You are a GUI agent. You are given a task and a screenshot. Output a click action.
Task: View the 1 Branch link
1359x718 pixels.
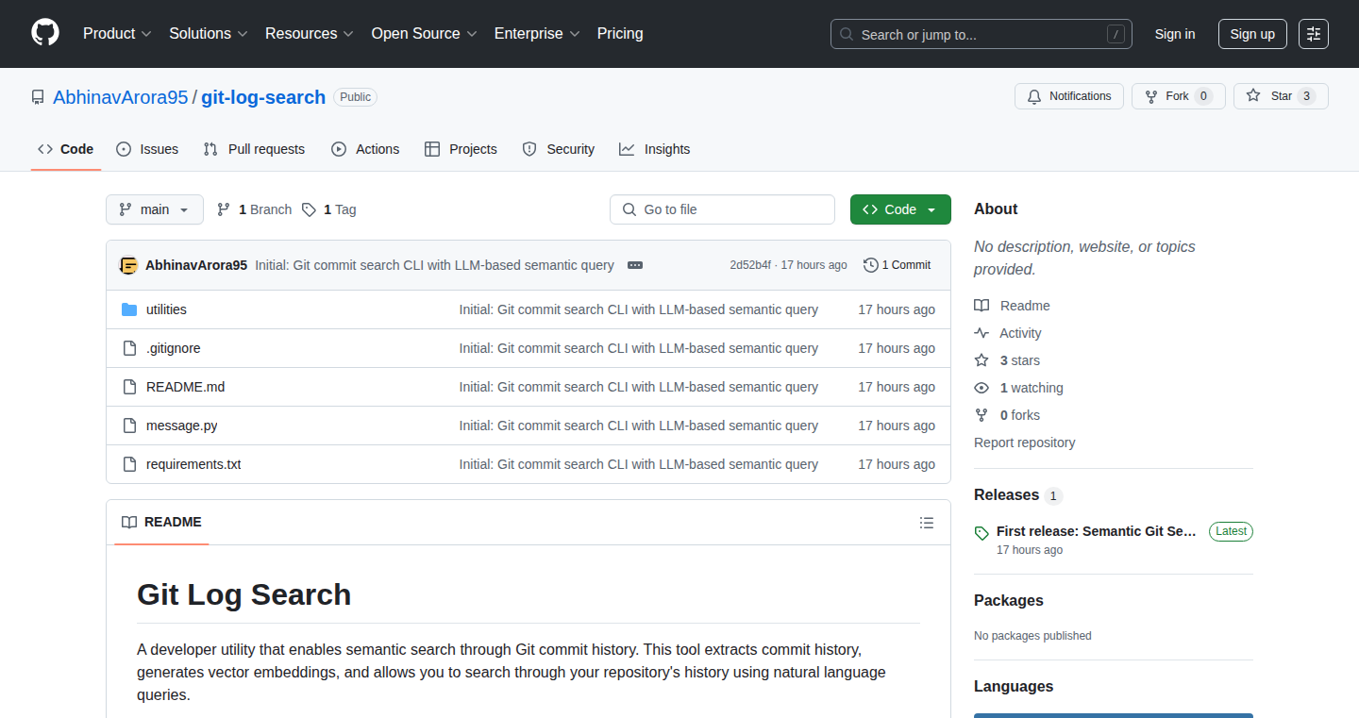pos(254,209)
